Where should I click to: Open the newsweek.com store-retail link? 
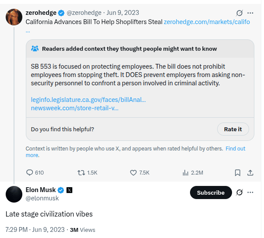tap(74, 108)
